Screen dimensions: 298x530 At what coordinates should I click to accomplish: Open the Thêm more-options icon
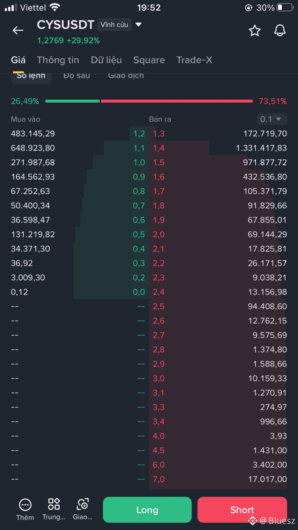click(x=25, y=505)
